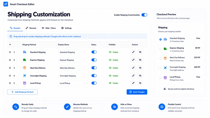
Task: Click the pencil edit icon for Local Pickup
Action: click(133, 83)
